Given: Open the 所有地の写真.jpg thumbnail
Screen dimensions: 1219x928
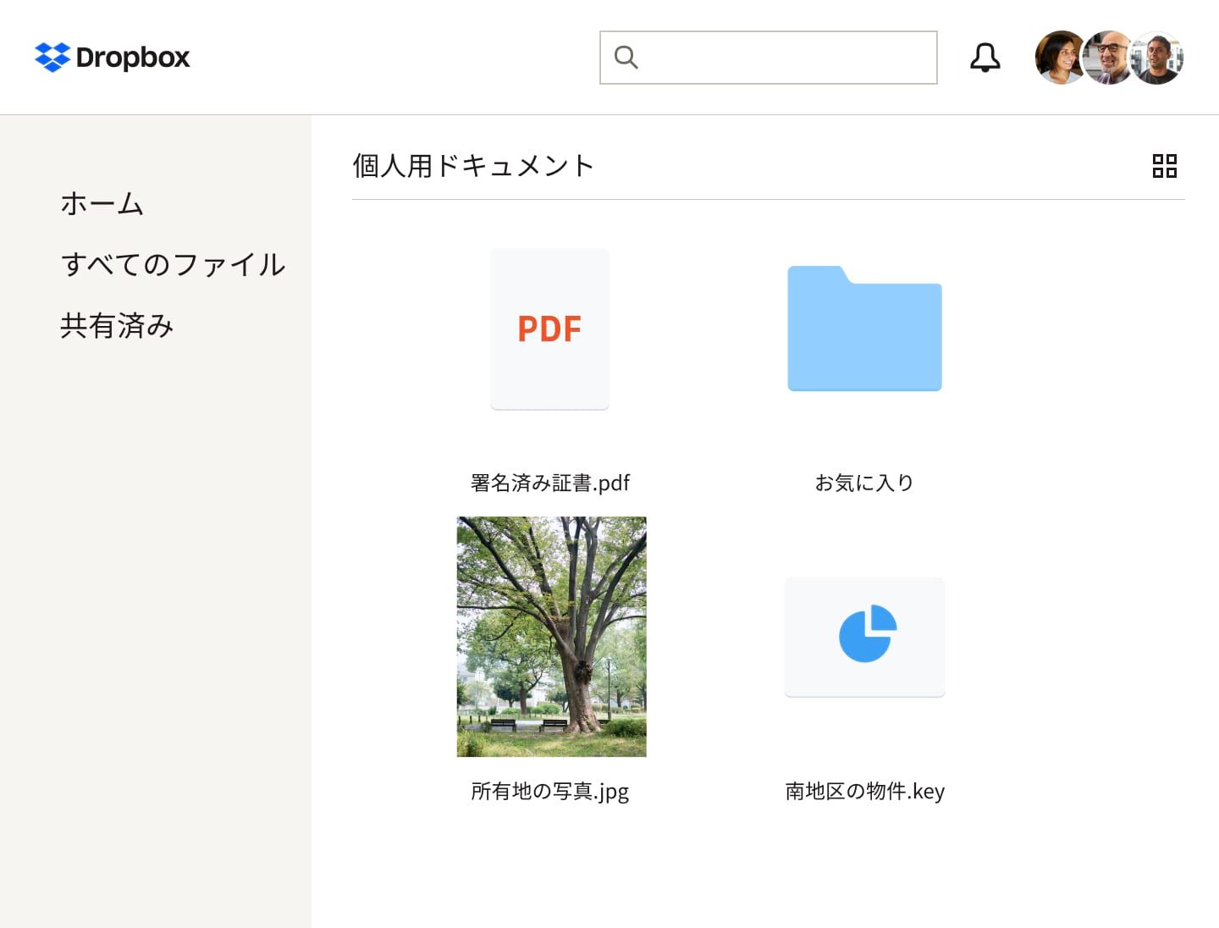Looking at the screenshot, I should tap(551, 637).
